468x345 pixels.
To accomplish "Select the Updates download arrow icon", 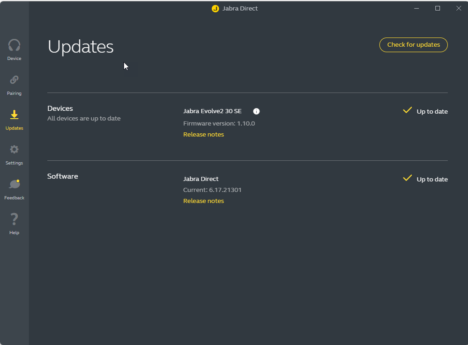I will tap(14, 115).
